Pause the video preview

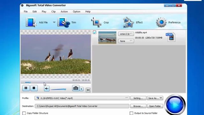[x=26, y=88]
